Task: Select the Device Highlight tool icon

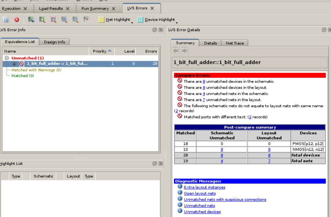Action: [141, 19]
